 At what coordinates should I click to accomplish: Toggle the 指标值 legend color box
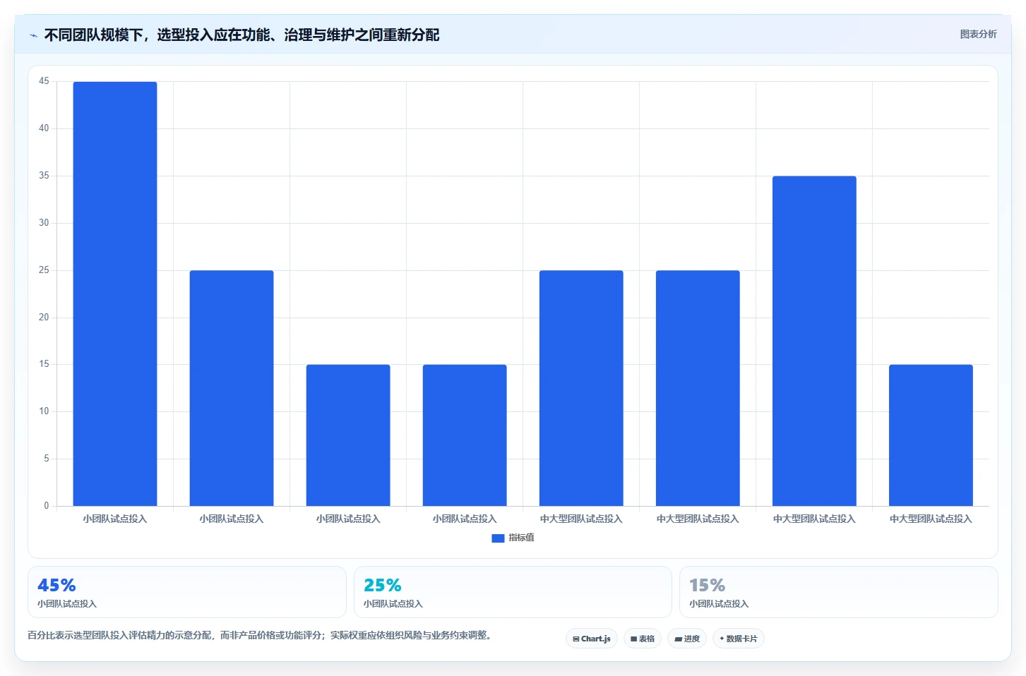click(x=498, y=538)
